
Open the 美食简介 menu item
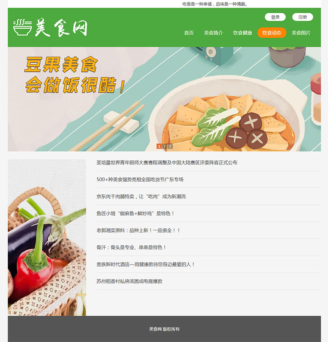213,33
